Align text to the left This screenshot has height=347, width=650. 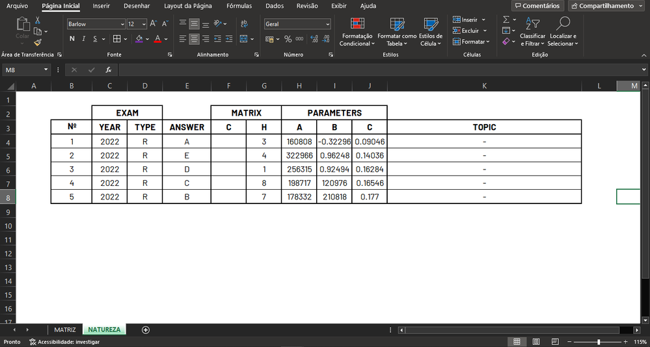183,39
